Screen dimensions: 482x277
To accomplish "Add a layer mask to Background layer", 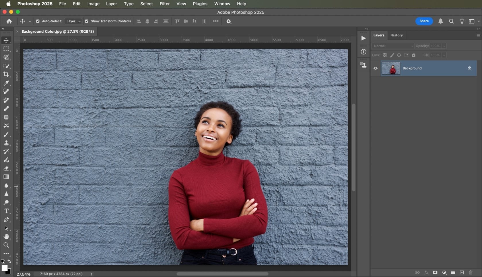I will (x=435, y=273).
